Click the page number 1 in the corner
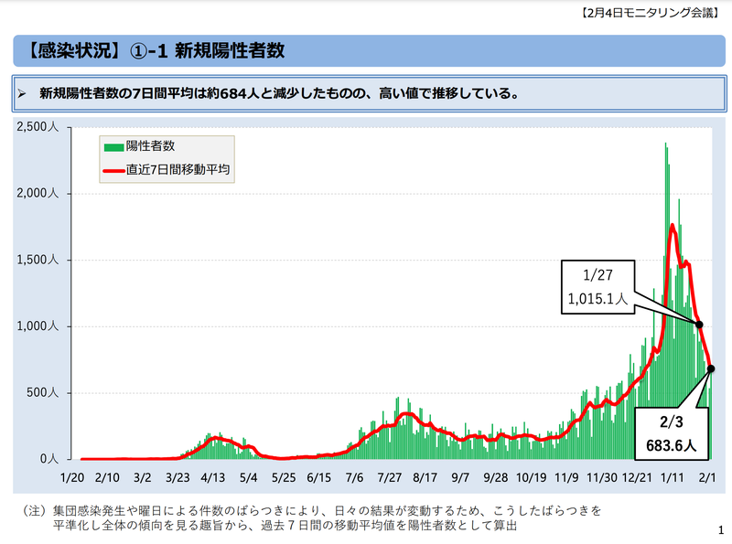 [721, 529]
